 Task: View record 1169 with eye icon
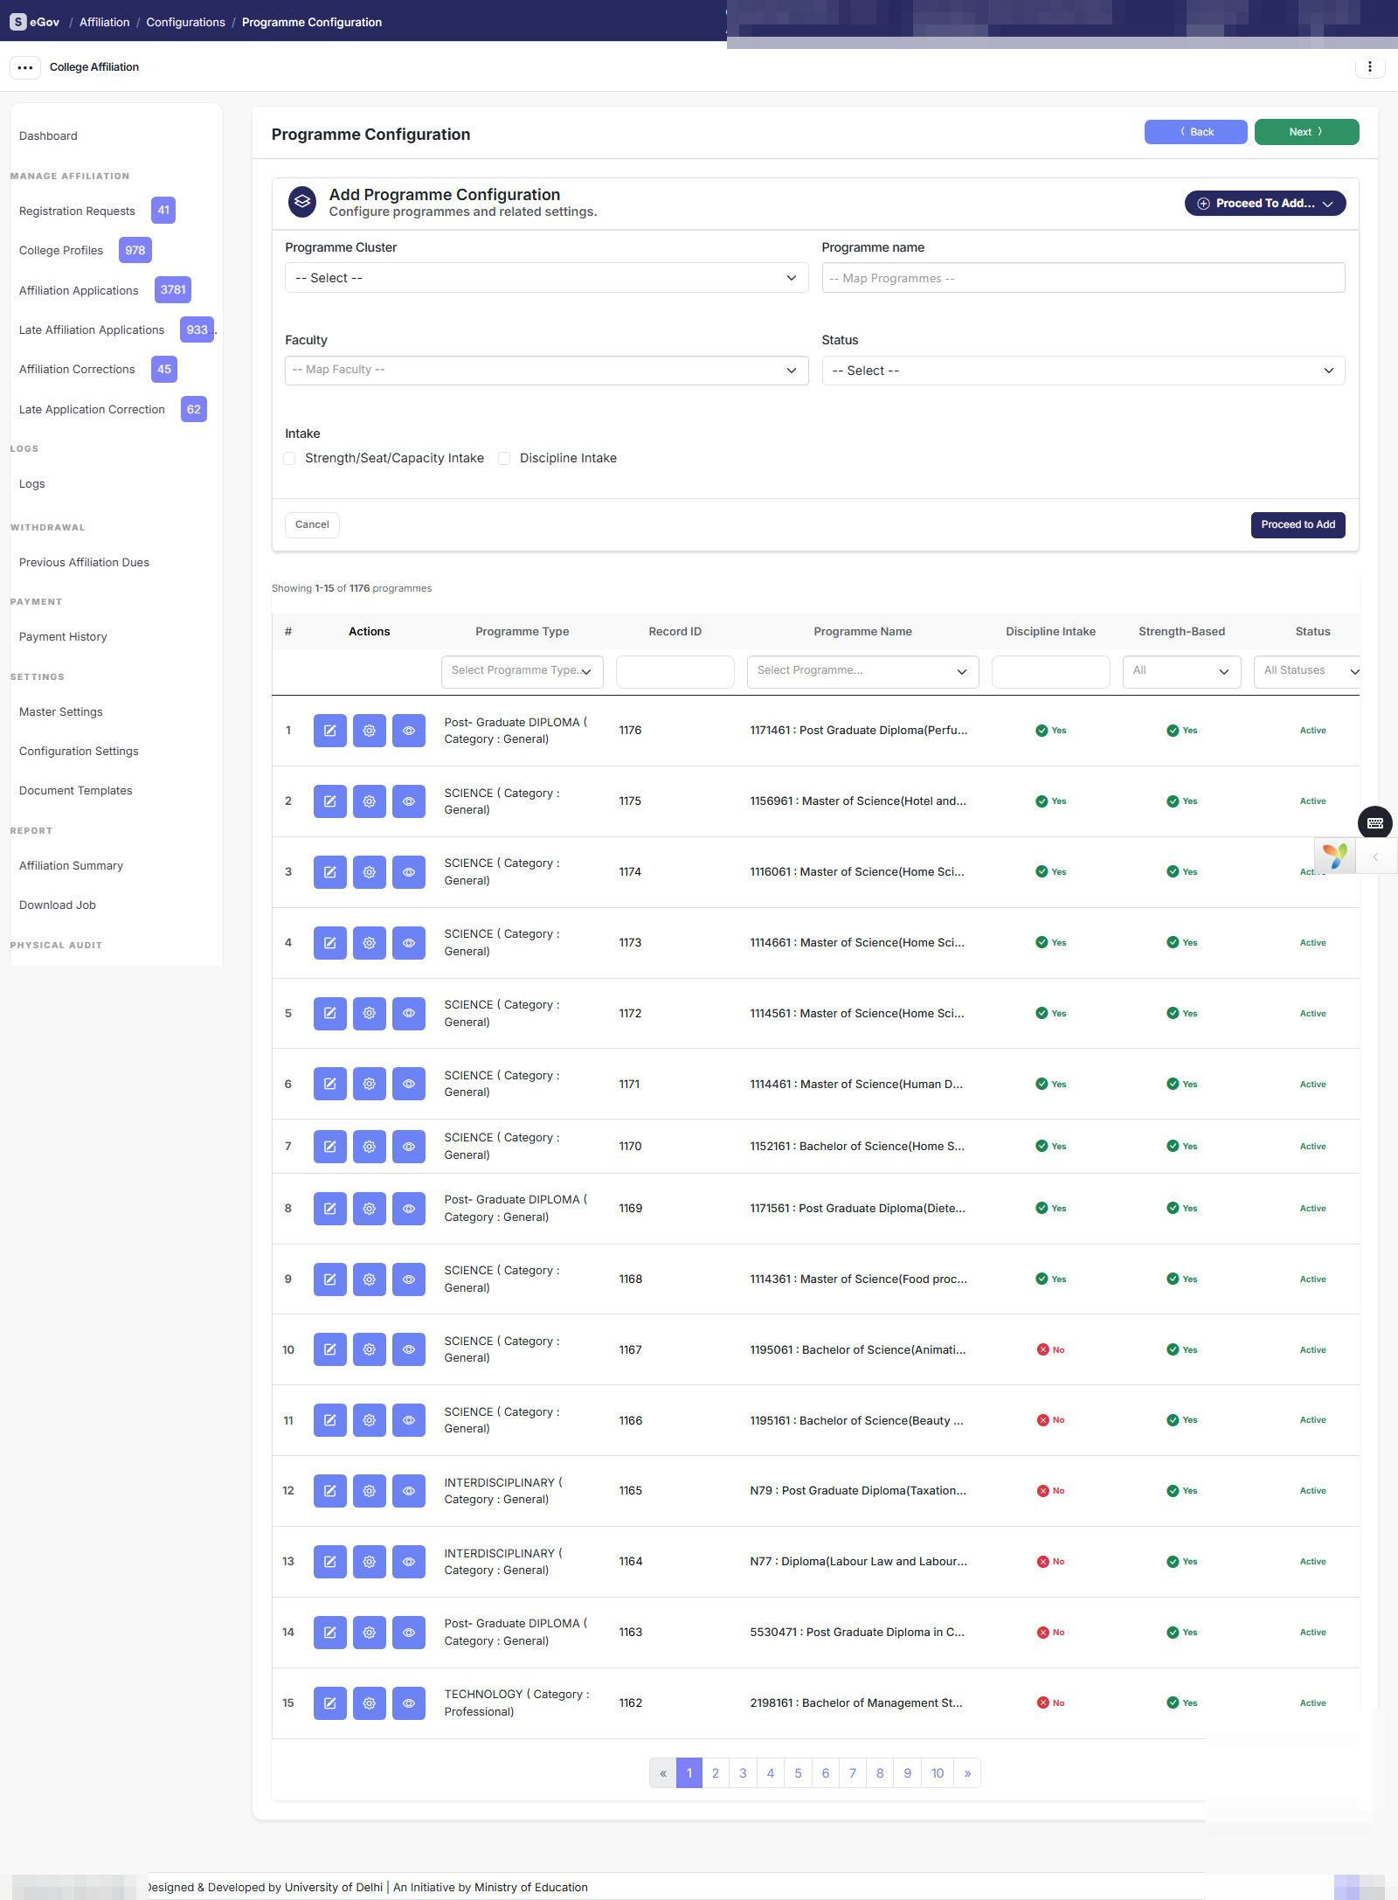point(408,1209)
